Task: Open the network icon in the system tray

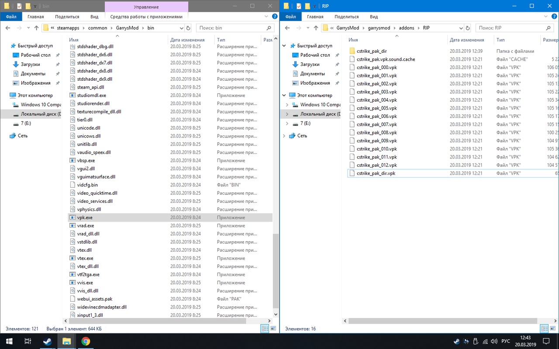Action: coord(486,341)
